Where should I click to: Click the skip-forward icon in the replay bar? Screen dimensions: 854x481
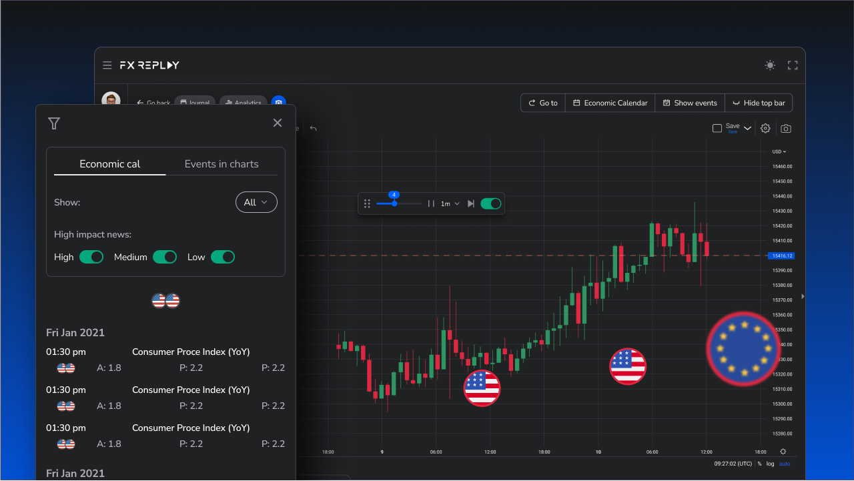coord(471,203)
